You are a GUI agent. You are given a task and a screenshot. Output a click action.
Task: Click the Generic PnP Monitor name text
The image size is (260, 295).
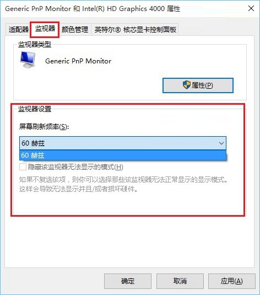tap(78, 61)
